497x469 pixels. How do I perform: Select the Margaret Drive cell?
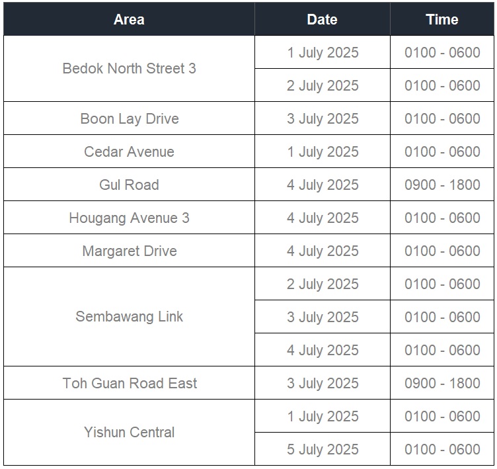tap(129, 251)
